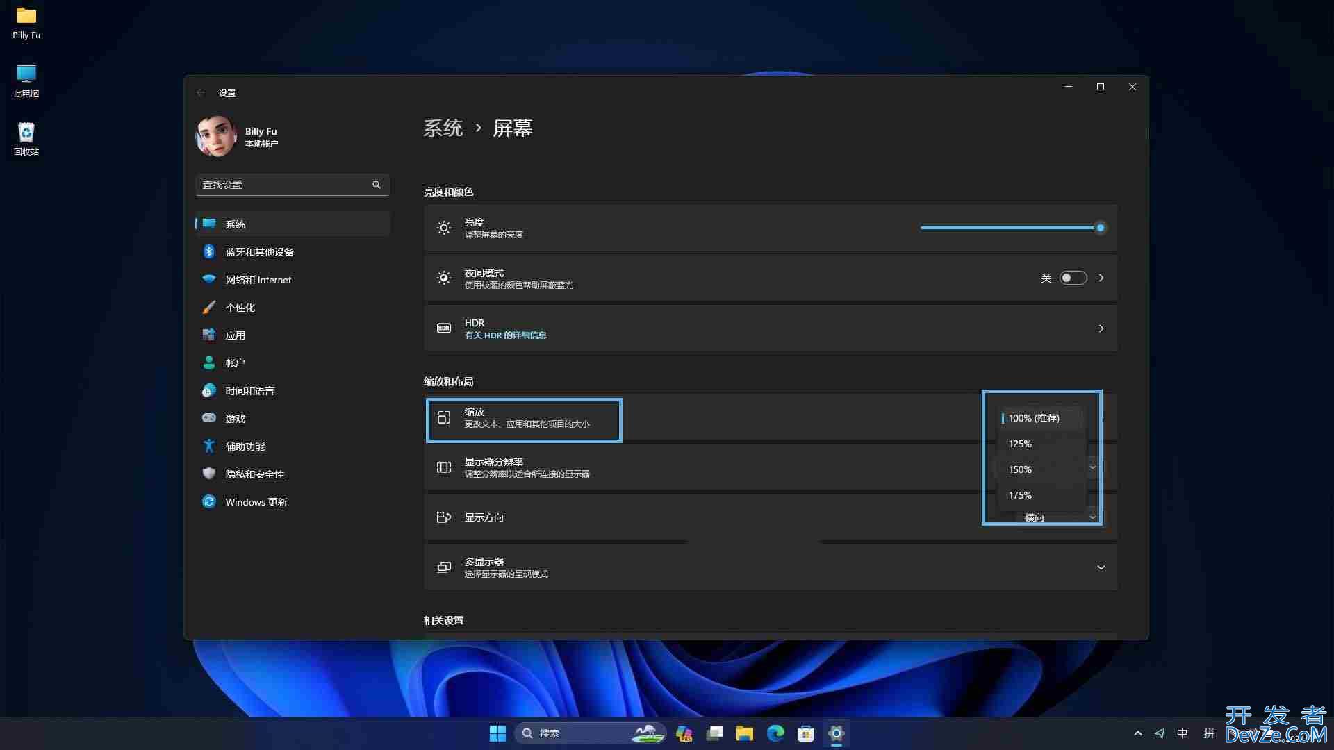Minimize the Settings window

point(1069,87)
